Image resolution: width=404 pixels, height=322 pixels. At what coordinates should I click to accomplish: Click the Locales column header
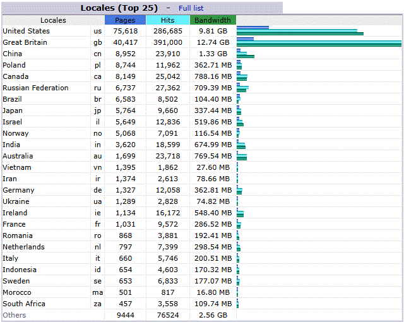tap(53, 20)
